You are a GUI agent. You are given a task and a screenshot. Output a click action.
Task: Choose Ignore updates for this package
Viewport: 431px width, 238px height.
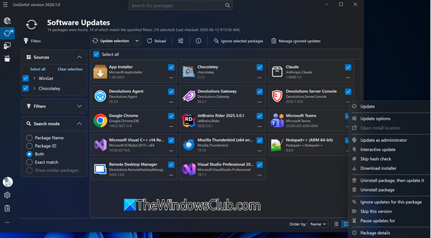390,202
